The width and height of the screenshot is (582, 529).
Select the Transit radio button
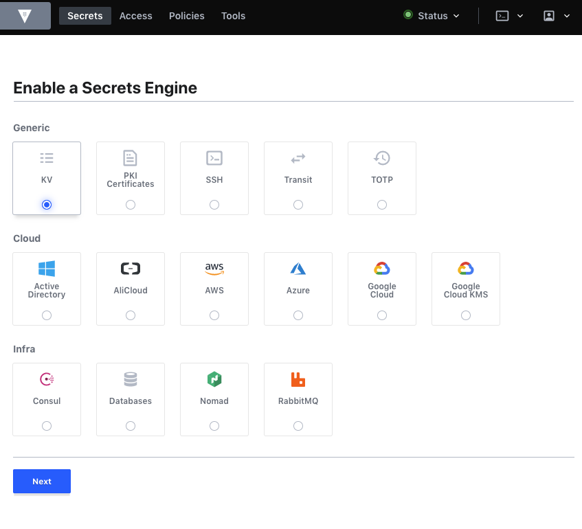[298, 205]
